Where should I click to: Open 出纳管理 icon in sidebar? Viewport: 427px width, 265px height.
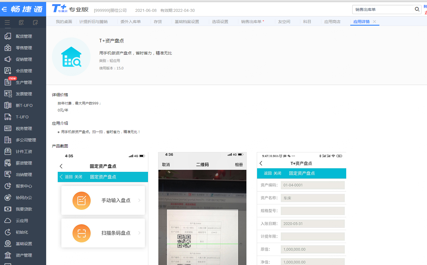[8, 175]
